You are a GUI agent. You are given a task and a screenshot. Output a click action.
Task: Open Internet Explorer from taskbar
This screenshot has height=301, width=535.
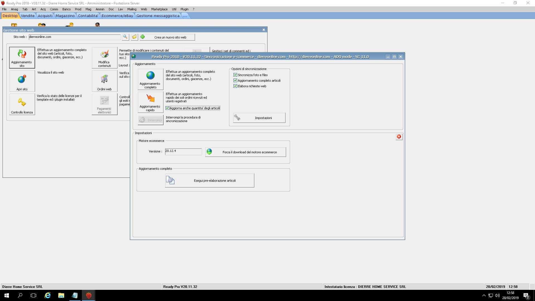(x=48, y=295)
